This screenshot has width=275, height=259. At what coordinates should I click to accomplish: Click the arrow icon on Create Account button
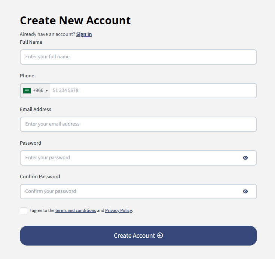pyautogui.click(x=160, y=235)
